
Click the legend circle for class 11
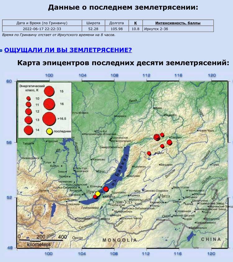click(x=29, y=105)
